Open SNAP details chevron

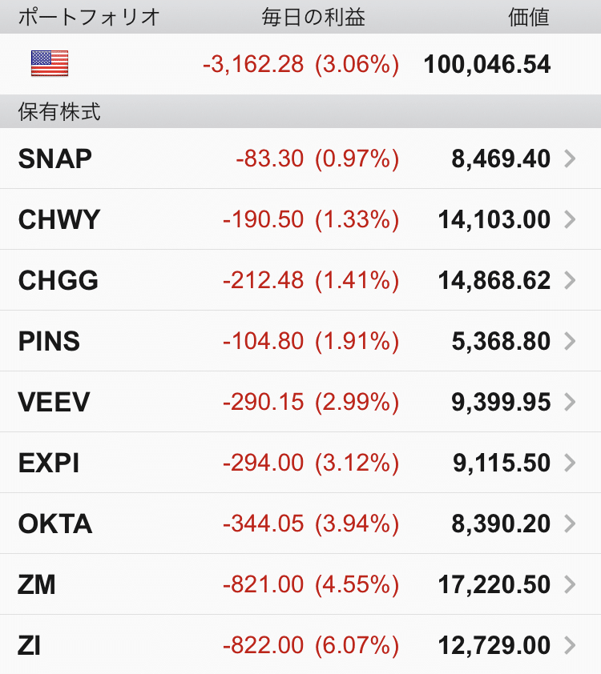click(570, 158)
